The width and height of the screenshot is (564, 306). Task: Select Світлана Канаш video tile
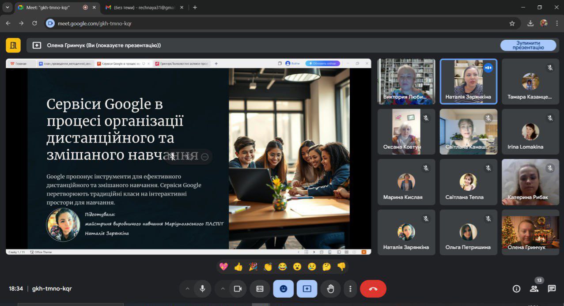click(468, 132)
